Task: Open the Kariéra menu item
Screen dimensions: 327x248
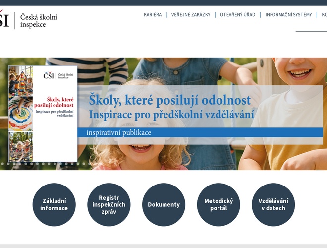Action: 153,15
